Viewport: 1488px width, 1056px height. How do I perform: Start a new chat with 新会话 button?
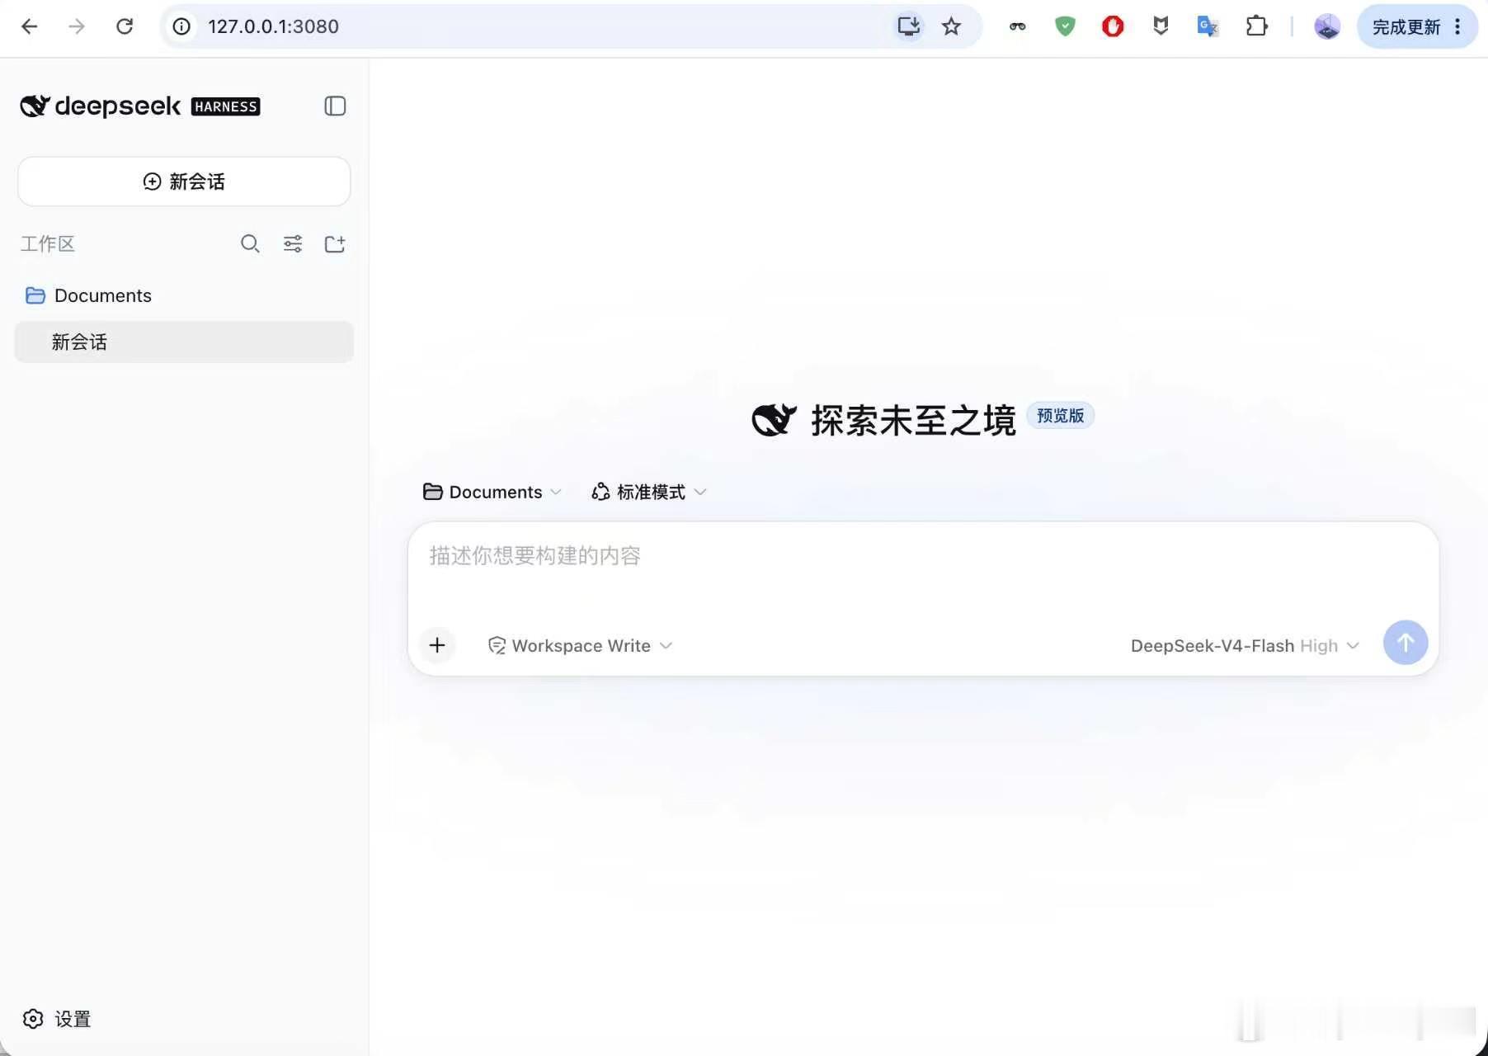[x=184, y=181]
